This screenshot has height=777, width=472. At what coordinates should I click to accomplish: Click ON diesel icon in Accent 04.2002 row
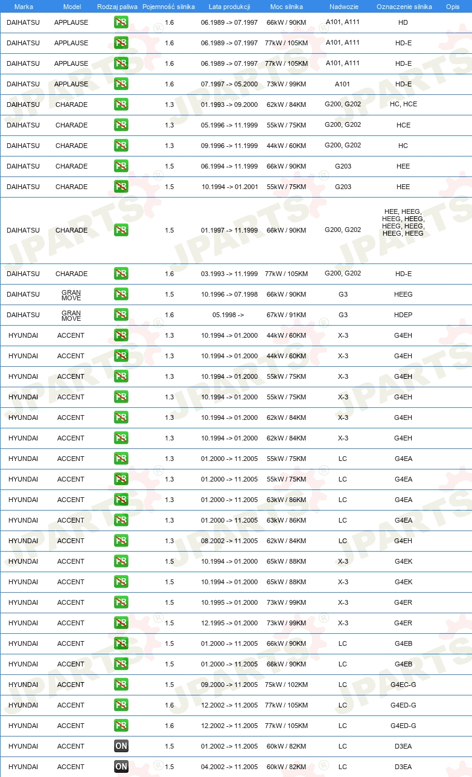pyautogui.click(x=121, y=767)
